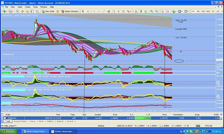Open the Profiles toolbar icon
The height and width of the screenshot is (134, 224).
pos(10,11)
